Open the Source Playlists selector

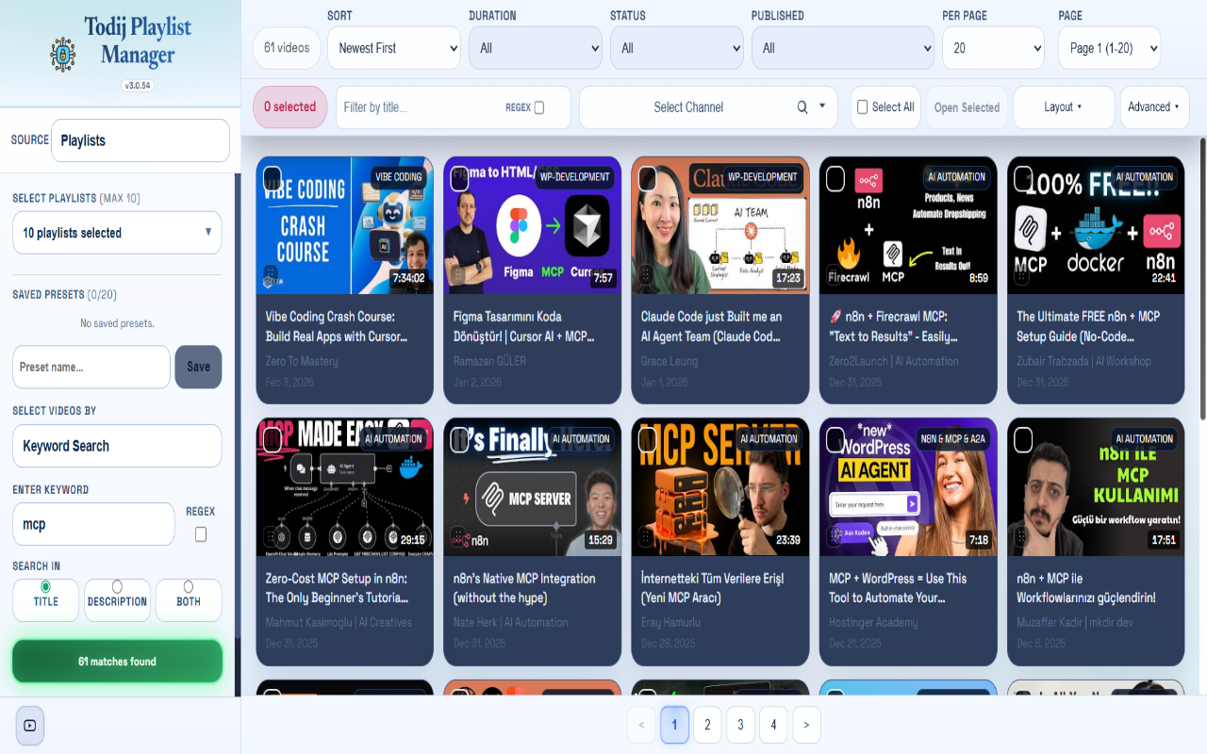pyautogui.click(x=141, y=140)
